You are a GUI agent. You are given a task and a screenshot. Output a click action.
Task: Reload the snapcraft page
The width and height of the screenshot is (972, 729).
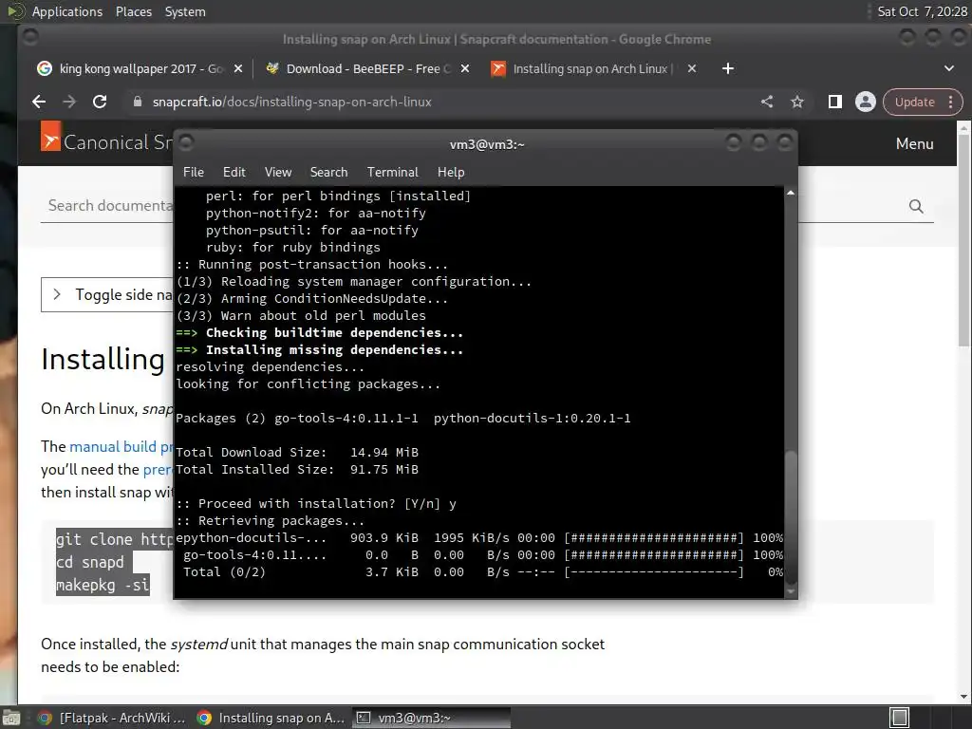[100, 102]
